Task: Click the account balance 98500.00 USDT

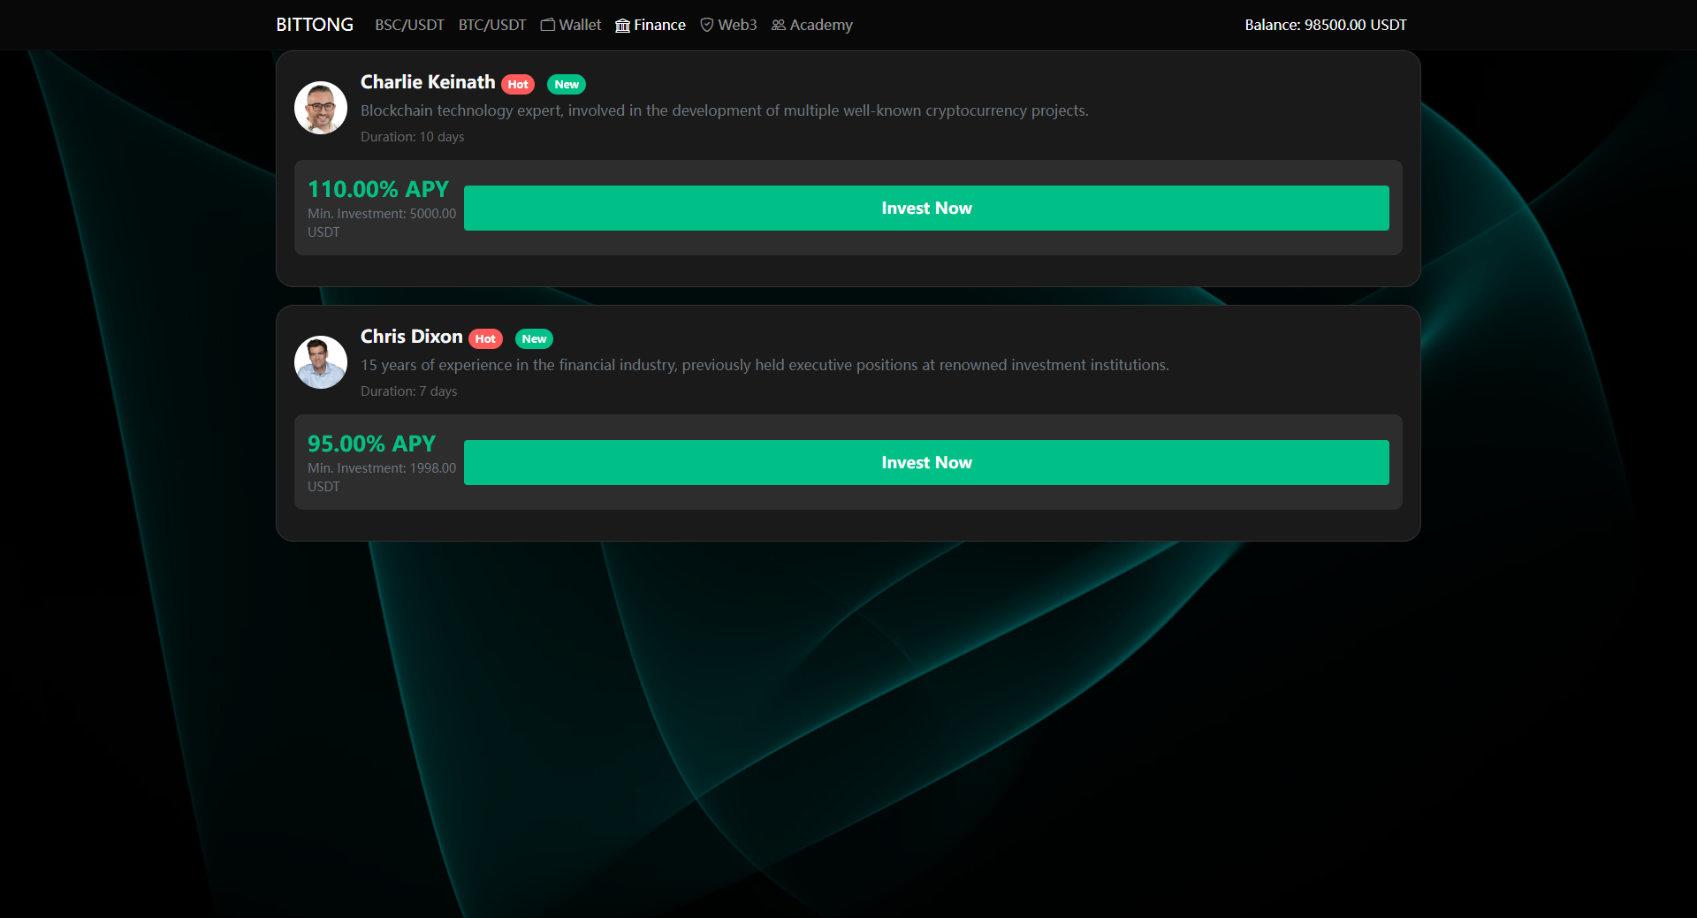Action: tap(1325, 25)
